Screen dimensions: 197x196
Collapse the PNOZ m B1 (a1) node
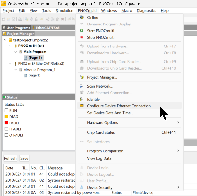point(10,46)
